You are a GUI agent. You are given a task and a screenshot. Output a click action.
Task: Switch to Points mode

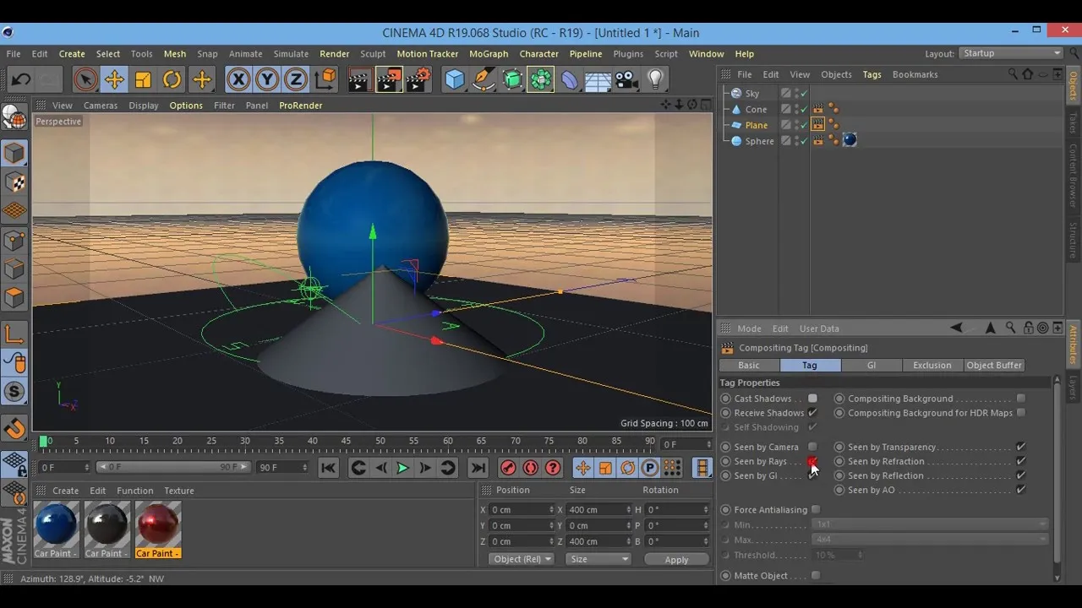pyautogui.click(x=14, y=241)
